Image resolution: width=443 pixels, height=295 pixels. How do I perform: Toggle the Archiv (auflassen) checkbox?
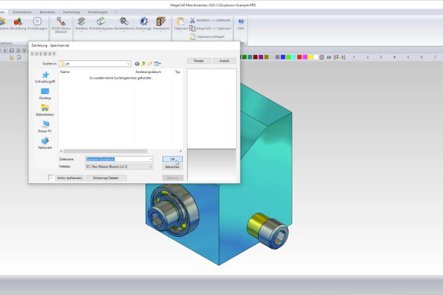click(51, 178)
